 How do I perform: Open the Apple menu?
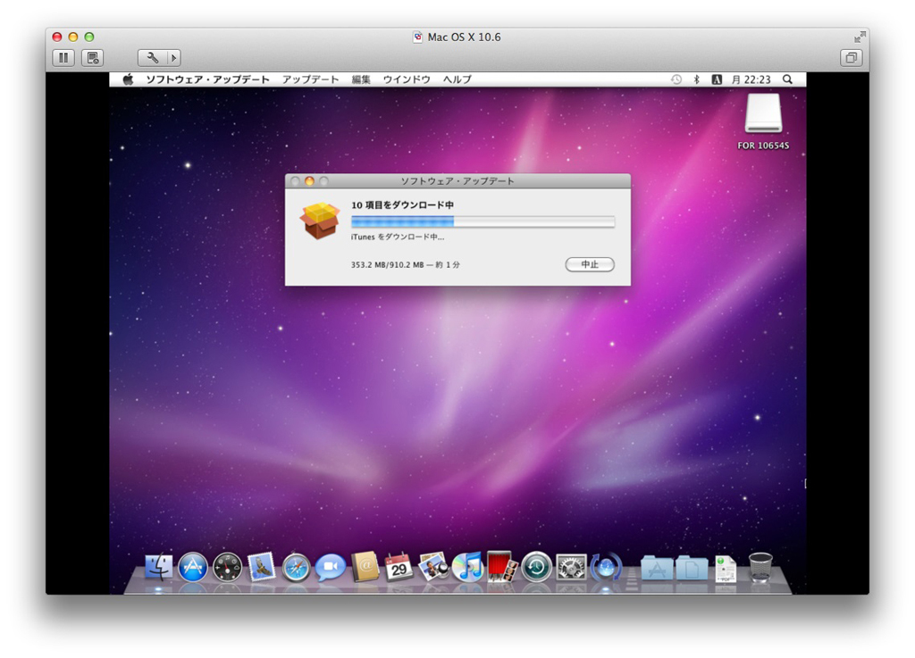click(x=128, y=79)
